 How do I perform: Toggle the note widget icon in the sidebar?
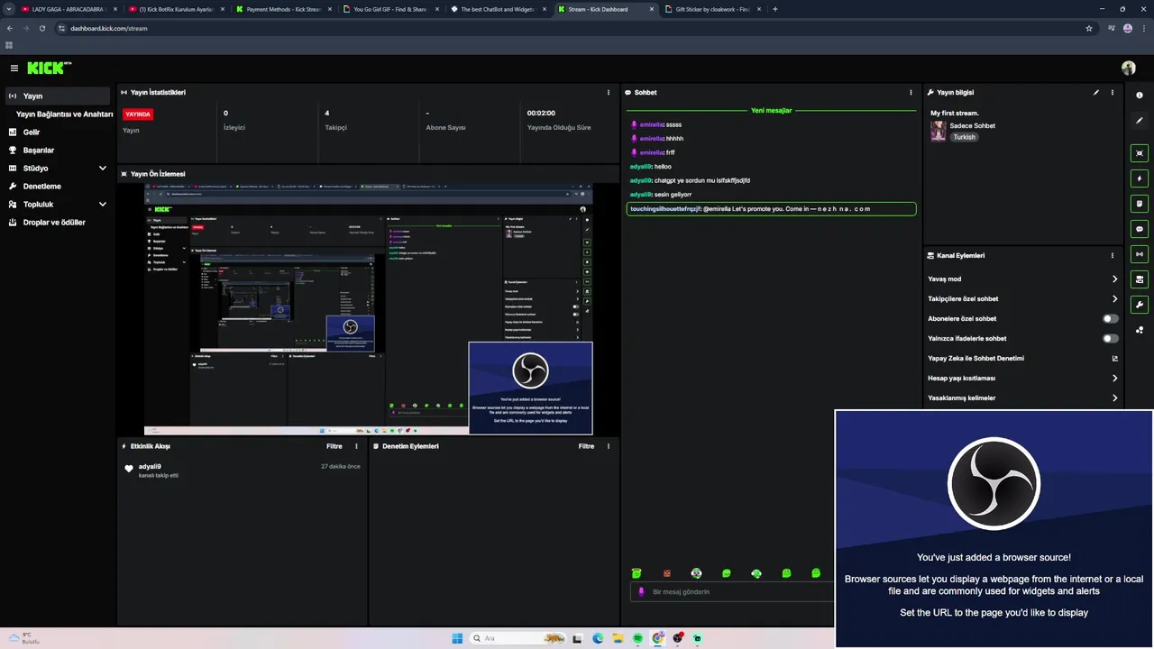(1140, 204)
